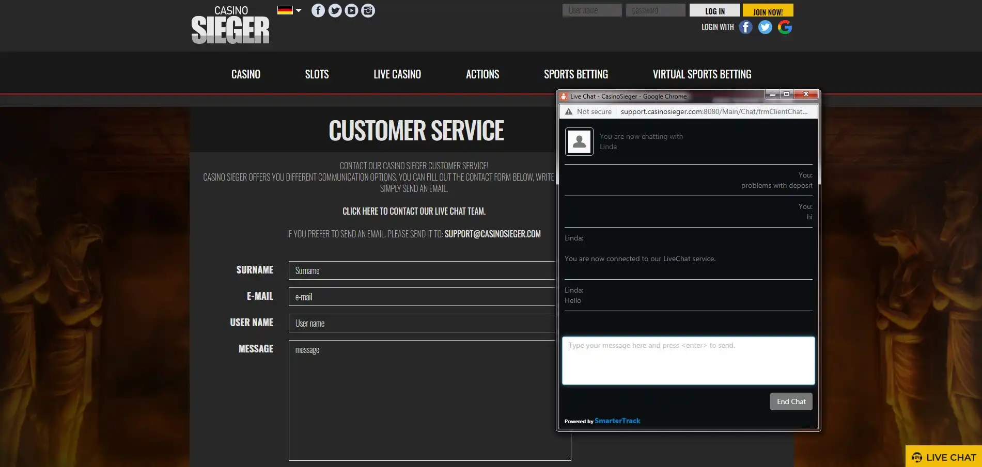Go to the Slots section

[317, 74]
